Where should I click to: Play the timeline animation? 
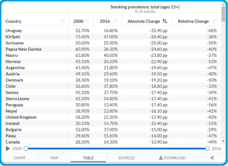8,149
